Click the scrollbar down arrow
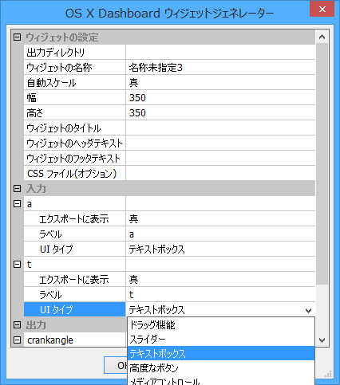Screen dimensions: 340x385 322,340
